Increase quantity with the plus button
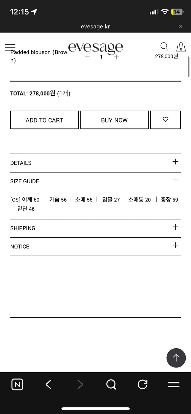Viewport: 191px width, 414px height. [116, 57]
